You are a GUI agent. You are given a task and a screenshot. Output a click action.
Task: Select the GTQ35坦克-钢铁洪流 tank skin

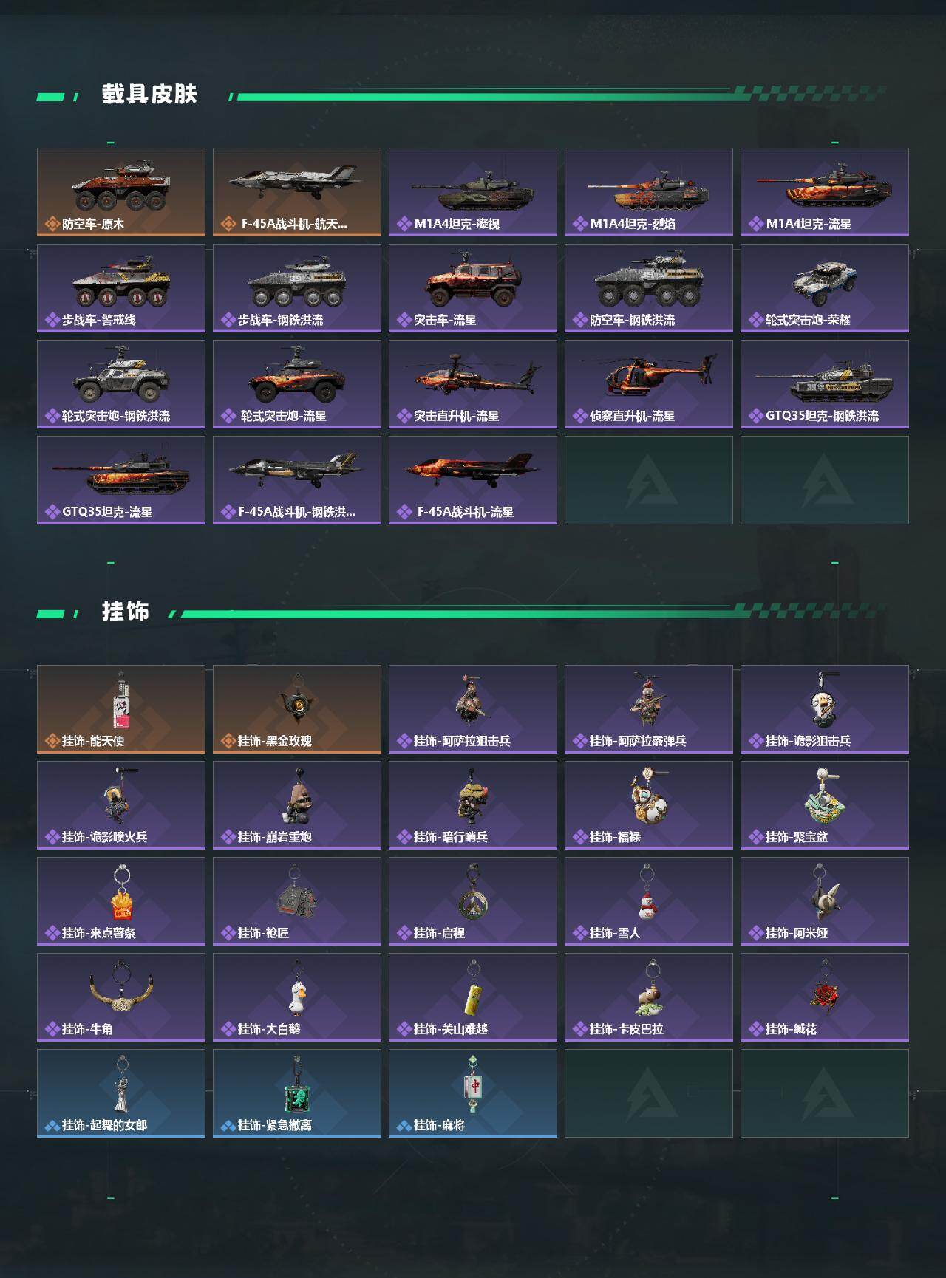point(825,384)
